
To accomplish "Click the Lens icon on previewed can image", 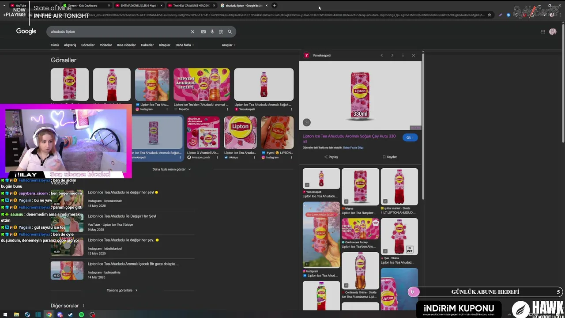I will click(307, 122).
